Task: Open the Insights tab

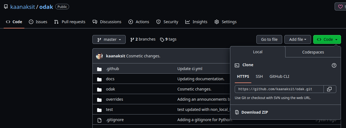Action: [196, 22]
